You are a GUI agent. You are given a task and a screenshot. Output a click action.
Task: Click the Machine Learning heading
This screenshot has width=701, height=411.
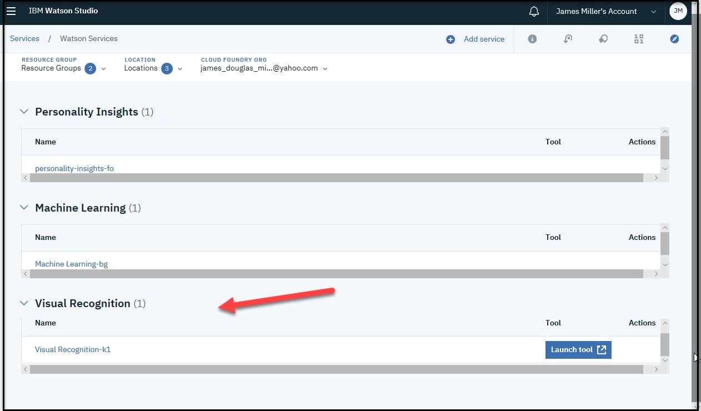[81, 208]
